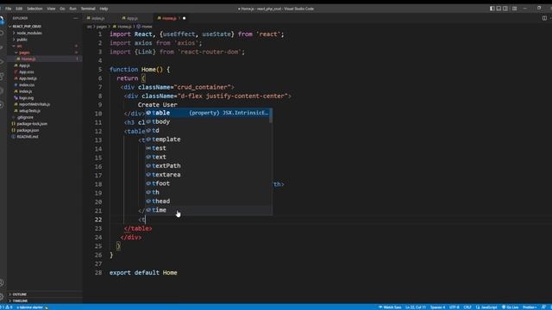The image size is (552, 310).
Task: Choose 'td' autocomplete suggestion
Action: [x=207, y=130]
